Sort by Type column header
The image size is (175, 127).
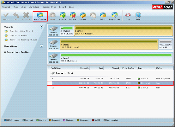pyautogui.click(x=146, y=68)
